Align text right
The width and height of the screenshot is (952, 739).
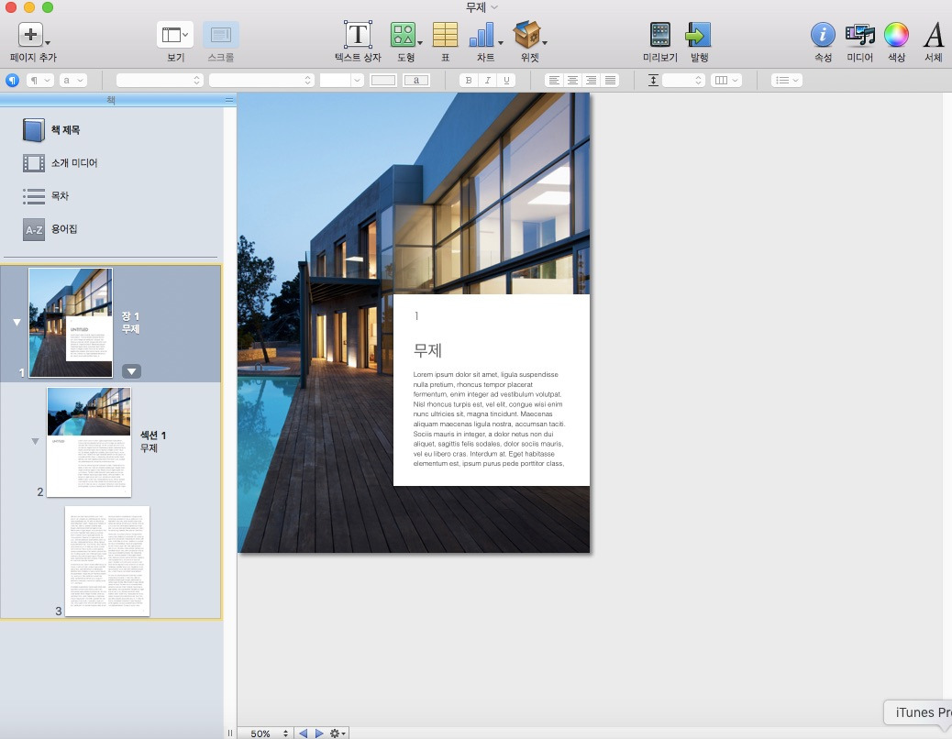tap(592, 80)
